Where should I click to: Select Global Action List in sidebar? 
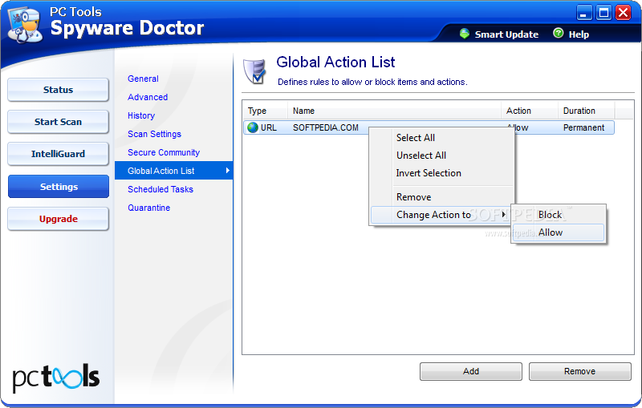click(x=173, y=171)
